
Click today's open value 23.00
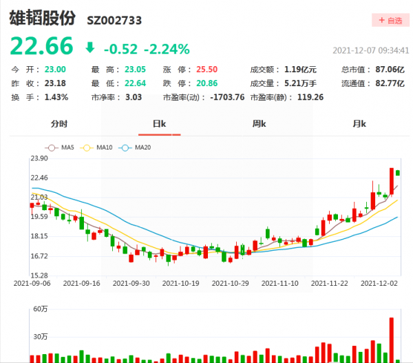click(55, 70)
